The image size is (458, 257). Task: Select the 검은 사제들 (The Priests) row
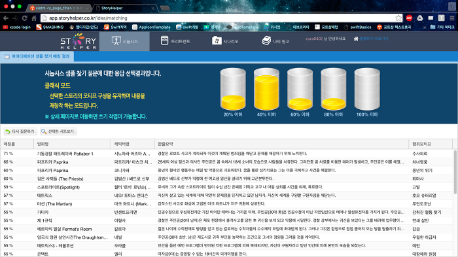(226, 179)
